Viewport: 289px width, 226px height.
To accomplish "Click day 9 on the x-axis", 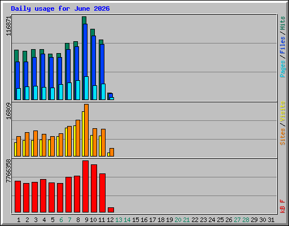I will click(x=86, y=220).
